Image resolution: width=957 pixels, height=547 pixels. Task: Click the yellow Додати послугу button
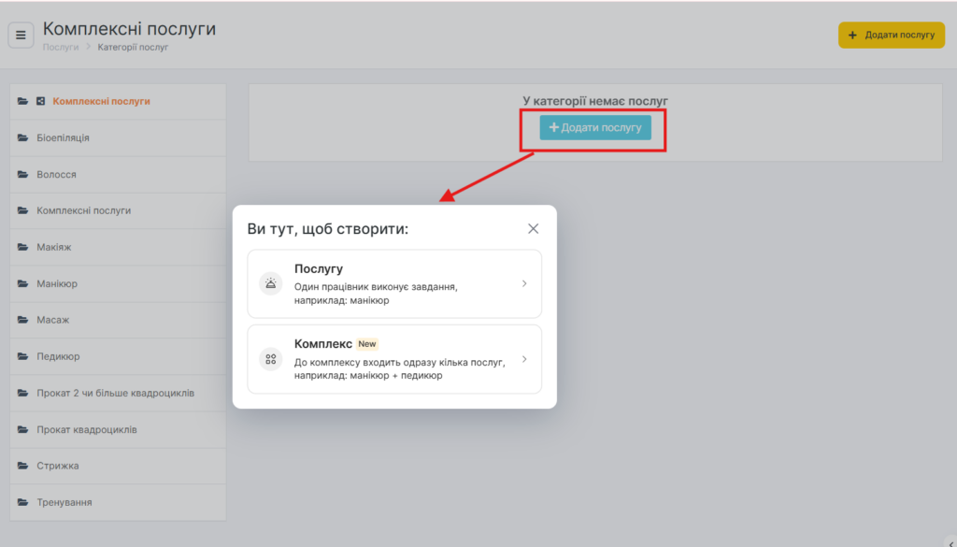[892, 36]
